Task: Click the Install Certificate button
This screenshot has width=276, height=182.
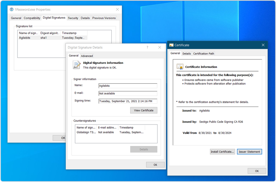Action: click(222, 152)
